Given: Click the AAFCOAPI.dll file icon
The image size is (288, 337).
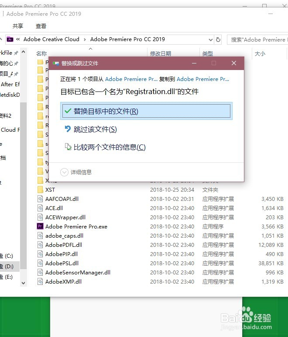Looking at the screenshot, I should [40, 199].
